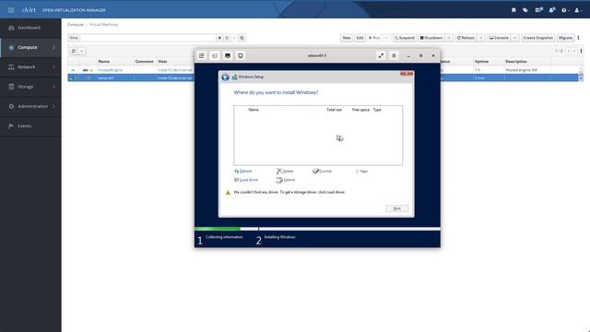Expand the Storage menu in the sidebar
Screen dimensions: 590x332
30,87
